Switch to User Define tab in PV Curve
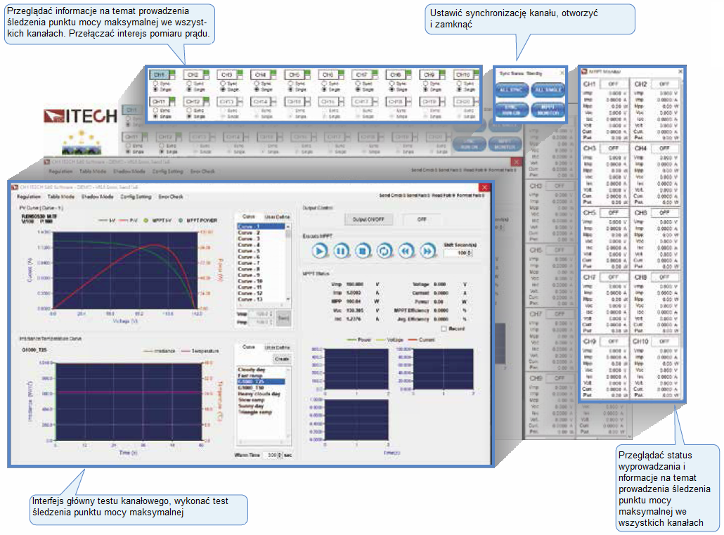724x535 pixels. pos(277,217)
